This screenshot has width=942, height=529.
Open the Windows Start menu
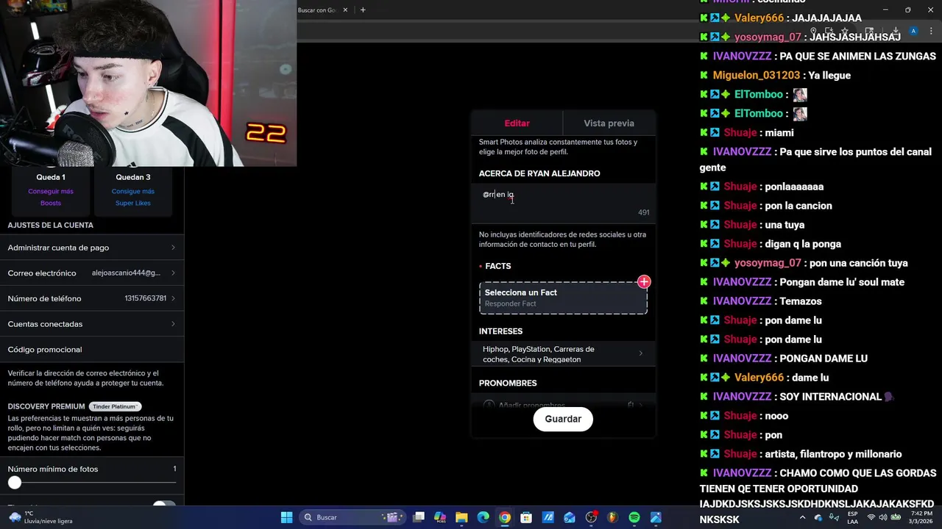pyautogui.click(x=286, y=517)
